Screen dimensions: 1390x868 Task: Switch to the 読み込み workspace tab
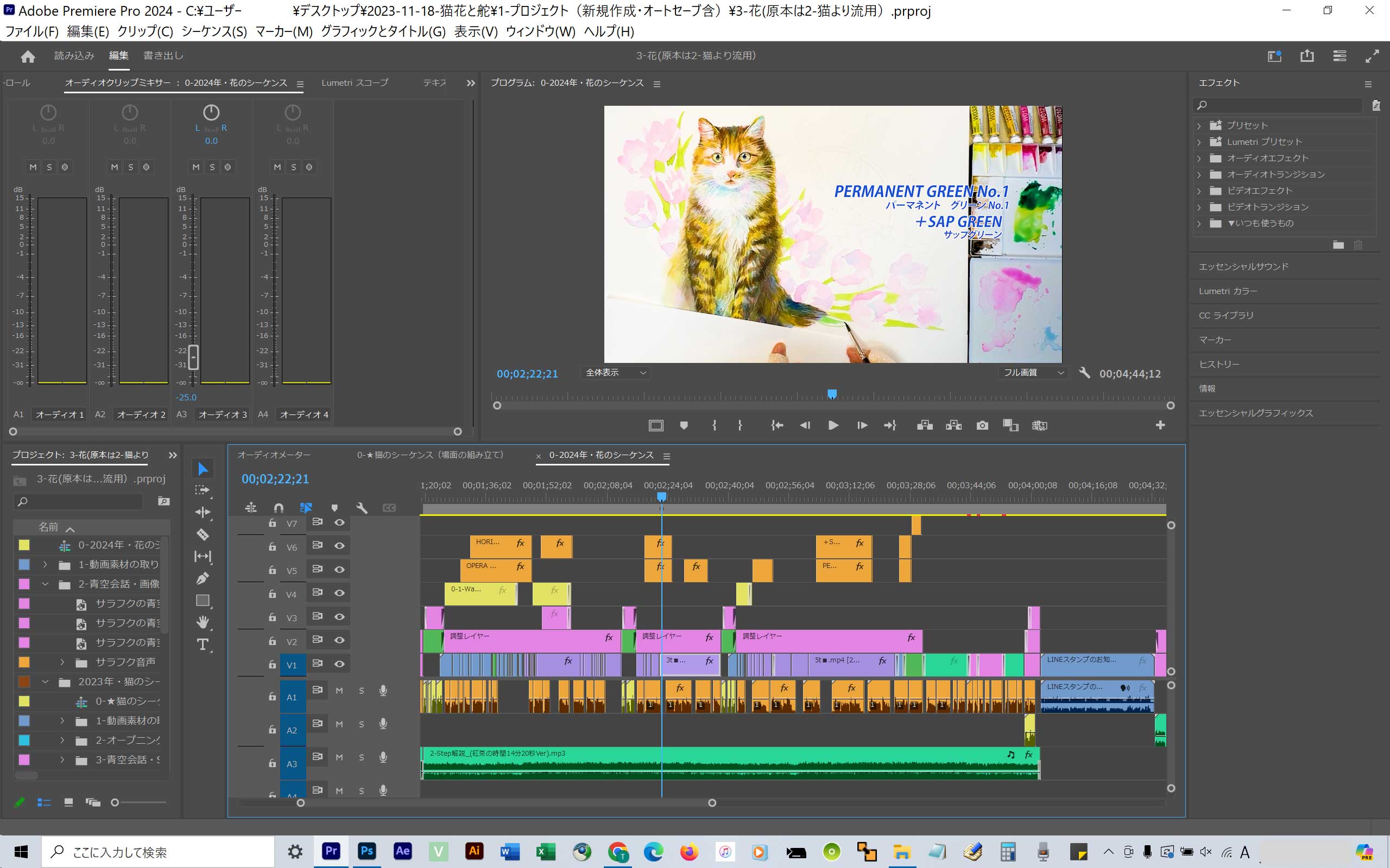(74, 56)
